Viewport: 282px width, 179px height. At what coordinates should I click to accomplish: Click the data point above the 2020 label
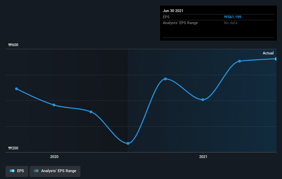(x=54, y=105)
